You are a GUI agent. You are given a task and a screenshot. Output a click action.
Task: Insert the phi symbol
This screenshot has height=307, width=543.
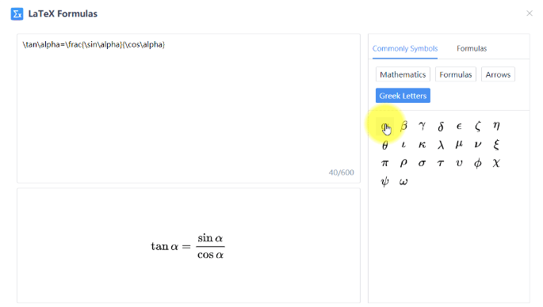[x=478, y=163]
